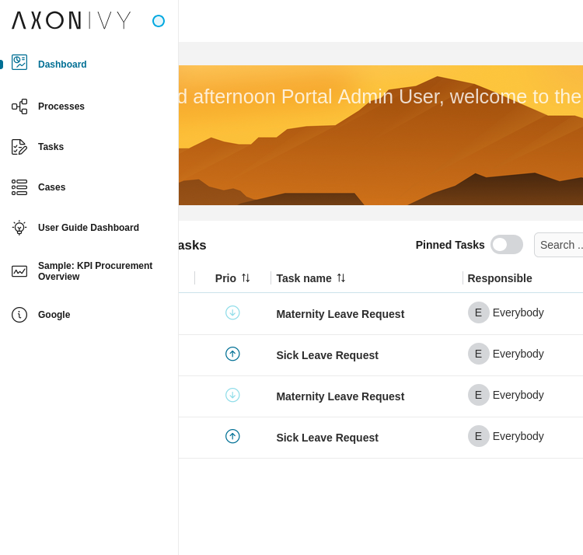
Task: Click the Processes icon in sidebar
Action: (x=19, y=106)
